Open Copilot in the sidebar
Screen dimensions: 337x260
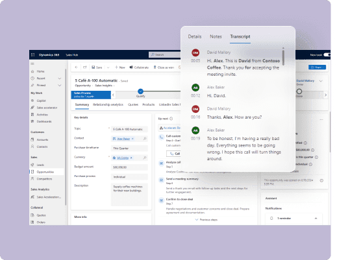pyautogui.click(x=41, y=100)
